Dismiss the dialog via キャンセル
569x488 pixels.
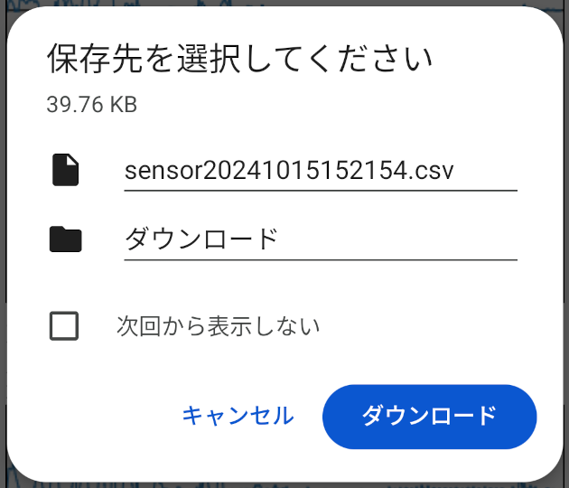pyautogui.click(x=238, y=416)
